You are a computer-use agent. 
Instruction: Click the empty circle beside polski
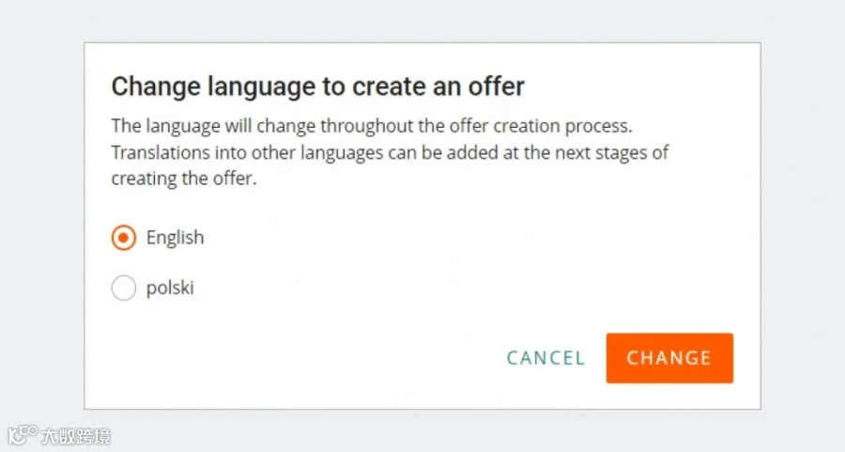(x=123, y=288)
